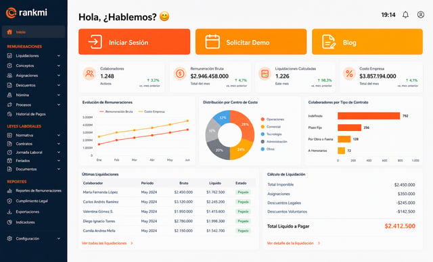Viewport: 433px width, 262px height.
Task: Expand the Conceptos menu chevron
Action: click(x=59, y=65)
